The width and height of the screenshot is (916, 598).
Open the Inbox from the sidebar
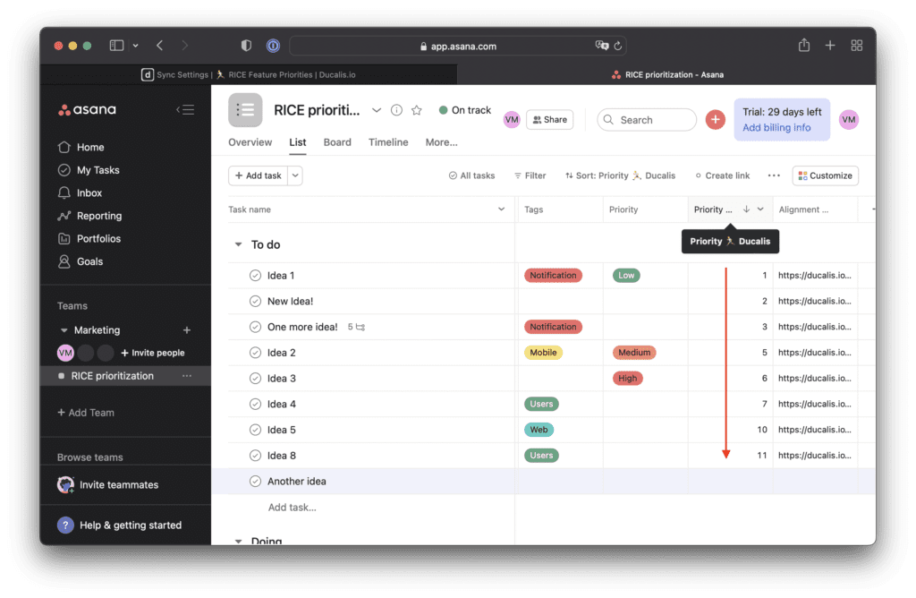pyautogui.click(x=89, y=192)
